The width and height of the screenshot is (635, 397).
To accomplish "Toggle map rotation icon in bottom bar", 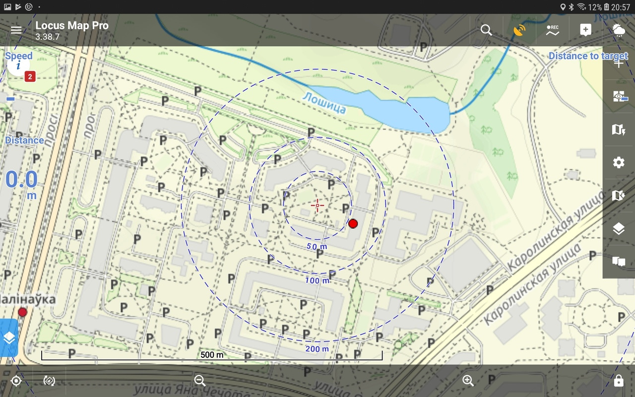I will tap(49, 381).
